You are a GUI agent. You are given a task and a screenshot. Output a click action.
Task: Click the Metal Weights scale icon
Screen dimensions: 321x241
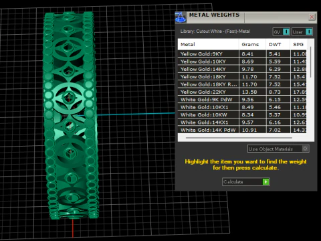pos(181,17)
